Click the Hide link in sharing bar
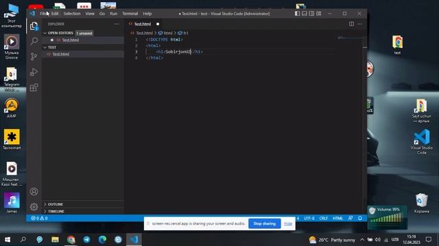 pyautogui.click(x=288, y=223)
